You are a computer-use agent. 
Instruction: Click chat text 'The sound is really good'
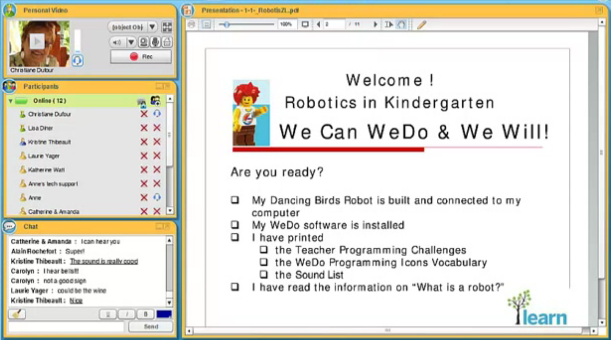(x=104, y=261)
